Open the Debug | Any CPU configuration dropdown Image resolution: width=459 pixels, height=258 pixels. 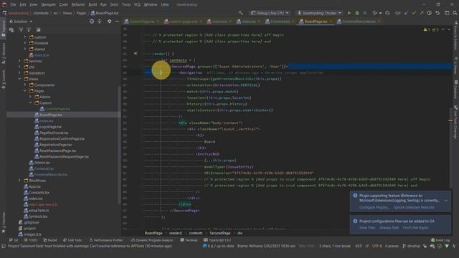pyautogui.click(x=270, y=13)
